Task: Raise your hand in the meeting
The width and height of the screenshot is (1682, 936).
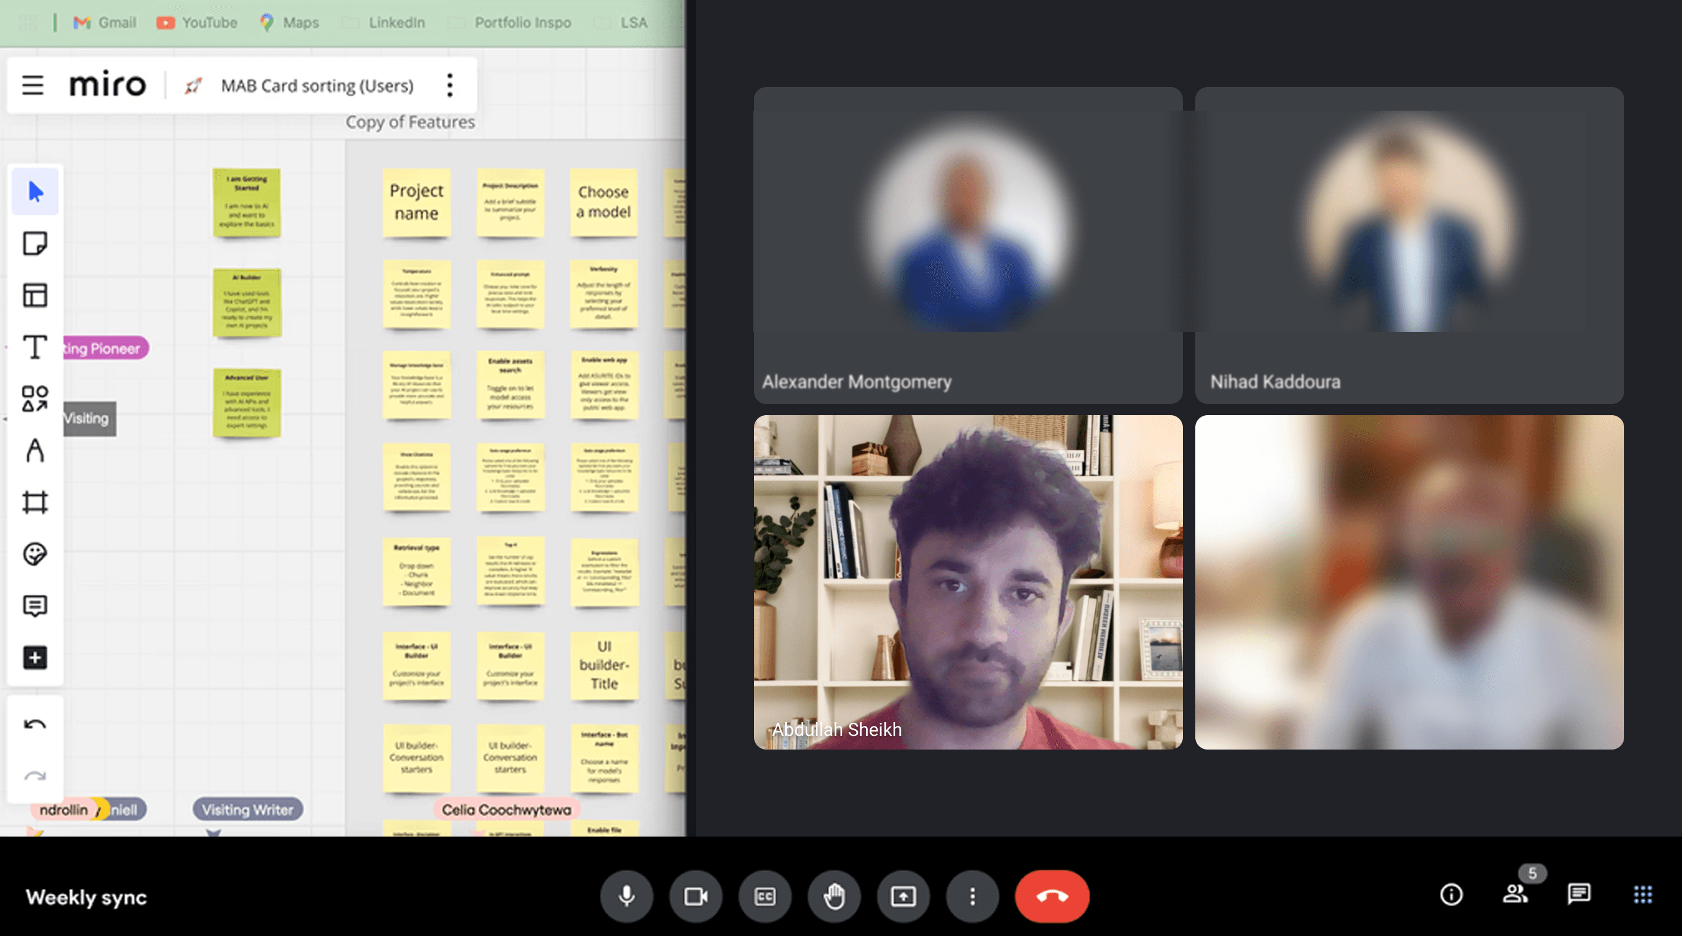Action: click(834, 896)
